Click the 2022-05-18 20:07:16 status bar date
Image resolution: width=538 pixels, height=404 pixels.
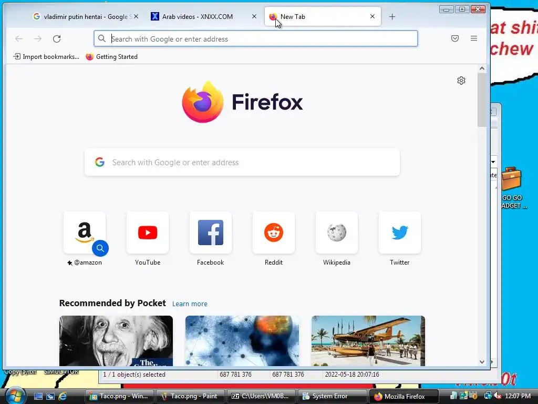coord(352,375)
